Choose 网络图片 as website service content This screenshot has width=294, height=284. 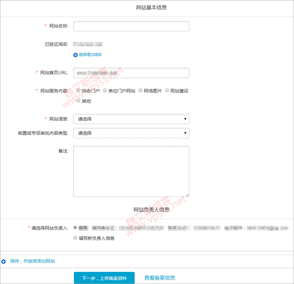pyautogui.click(x=141, y=90)
